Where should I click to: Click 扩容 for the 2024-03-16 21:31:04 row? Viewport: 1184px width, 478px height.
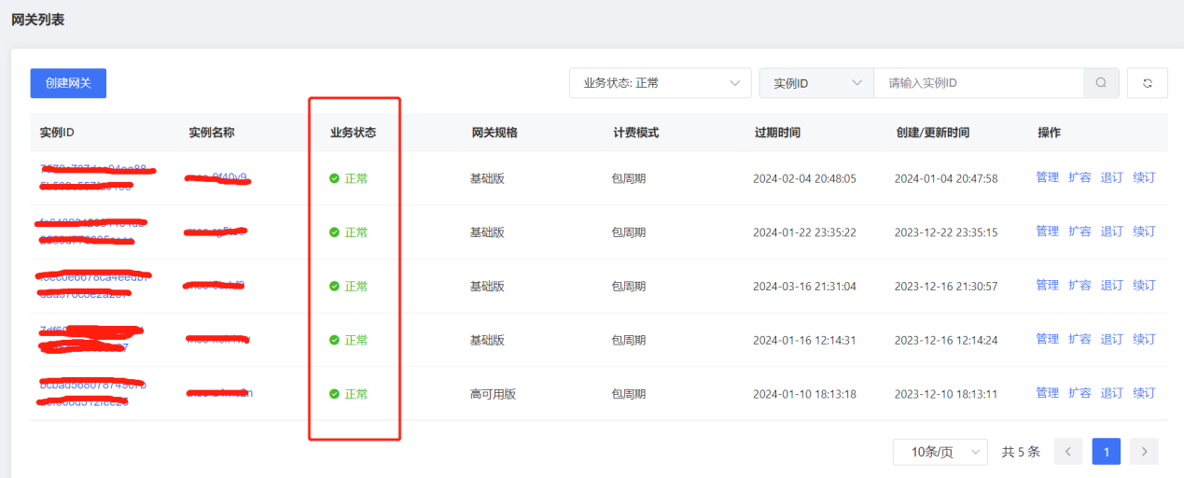(x=1080, y=286)
